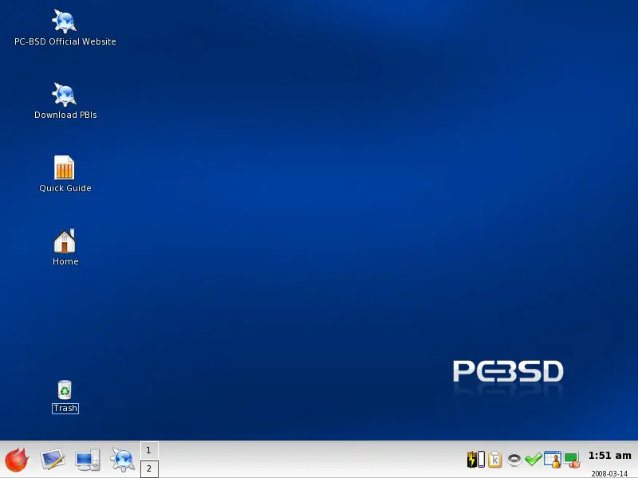Click the 2008-03-14 date text
This screenshot has width=638, height=478.
tap(609, 473)
